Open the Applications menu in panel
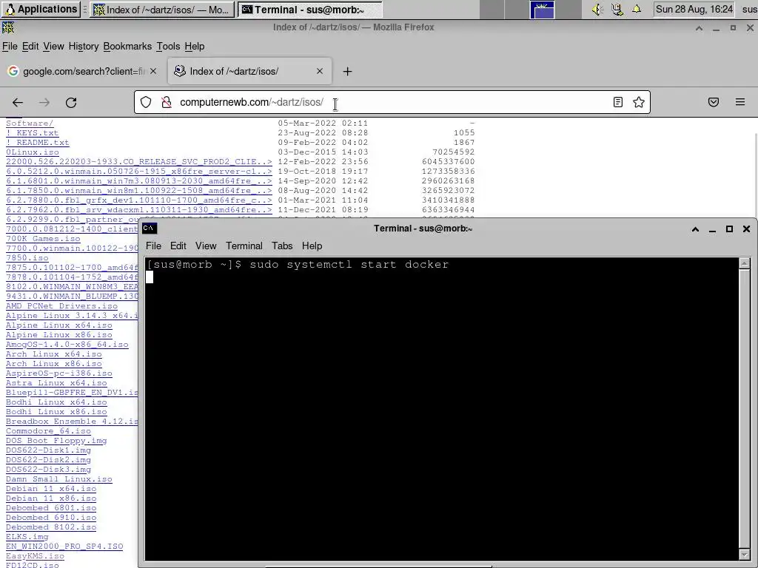 (41, 9)
